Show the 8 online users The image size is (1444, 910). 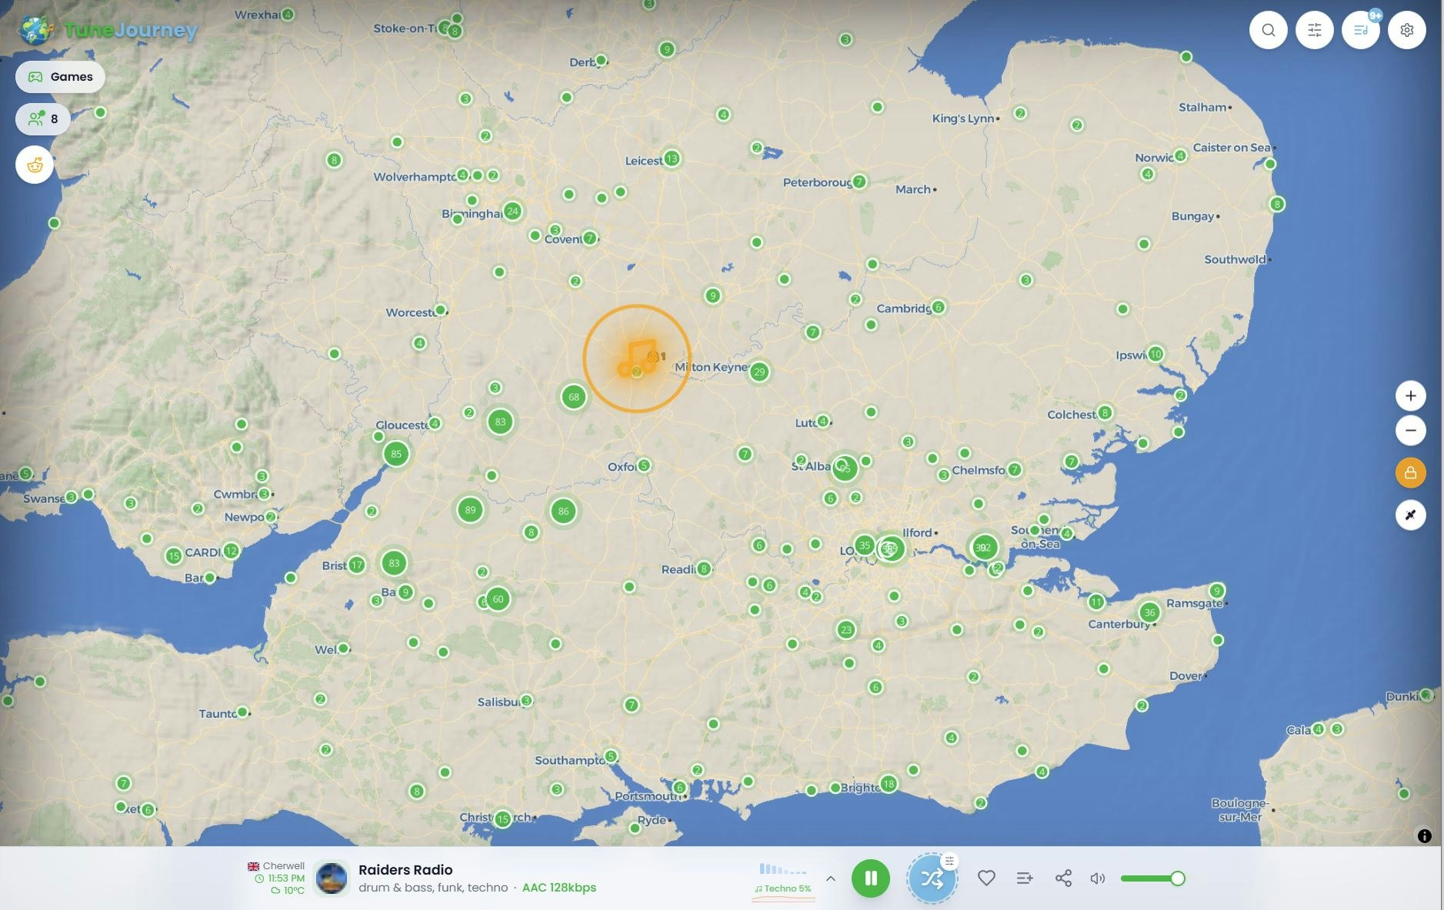point(43,118)
